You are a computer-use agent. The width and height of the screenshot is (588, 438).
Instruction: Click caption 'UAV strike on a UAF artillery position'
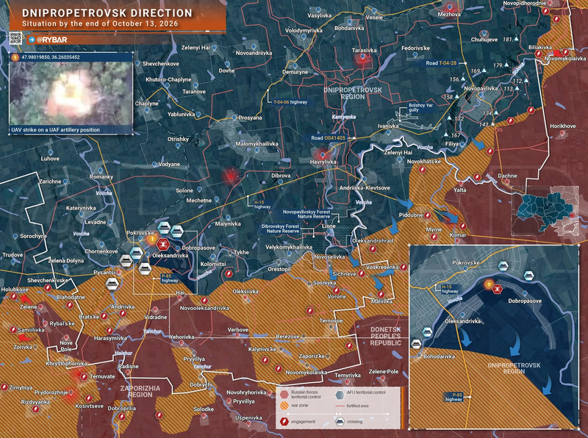[56, 130]
